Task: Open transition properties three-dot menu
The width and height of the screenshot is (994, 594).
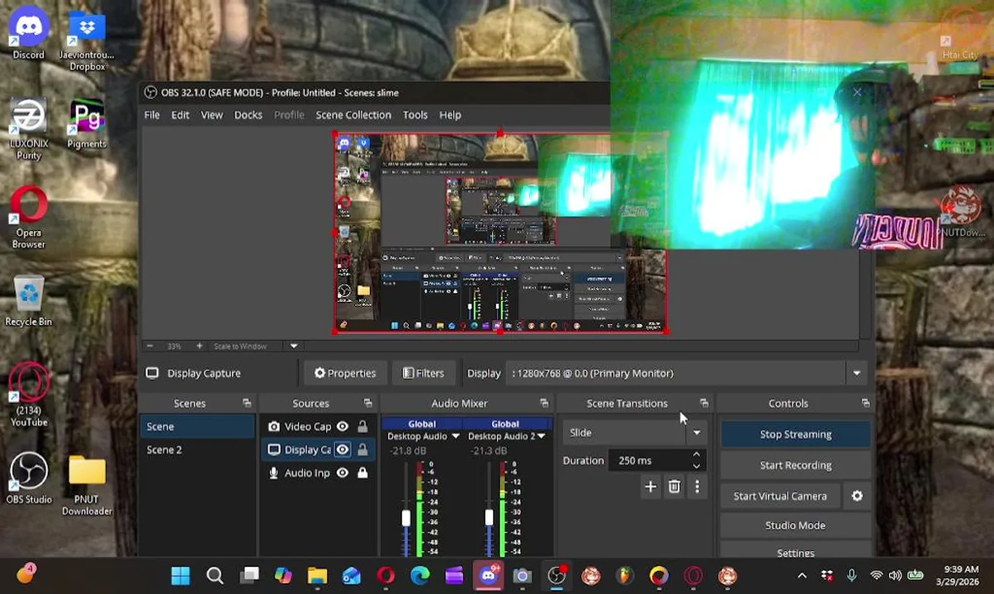Action: [x=697, y=487]
